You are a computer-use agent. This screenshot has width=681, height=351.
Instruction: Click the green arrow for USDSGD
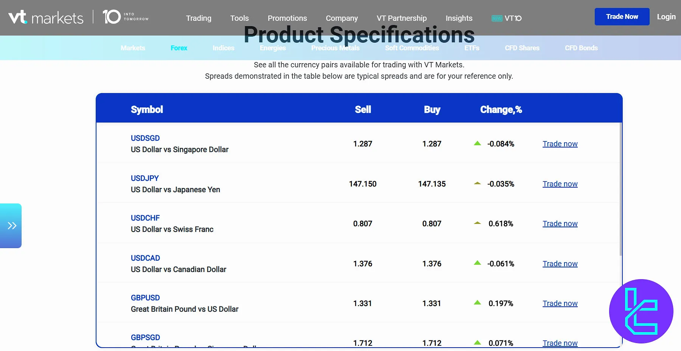coord(477,143)
